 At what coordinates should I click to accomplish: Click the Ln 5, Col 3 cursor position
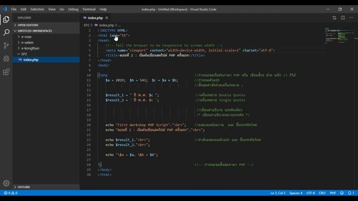click(278, 193)
